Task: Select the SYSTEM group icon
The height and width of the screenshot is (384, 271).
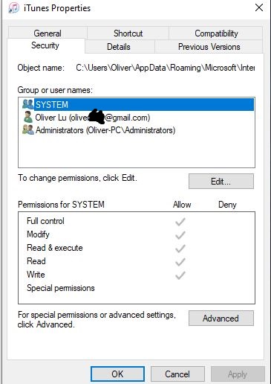Action: 27,104
